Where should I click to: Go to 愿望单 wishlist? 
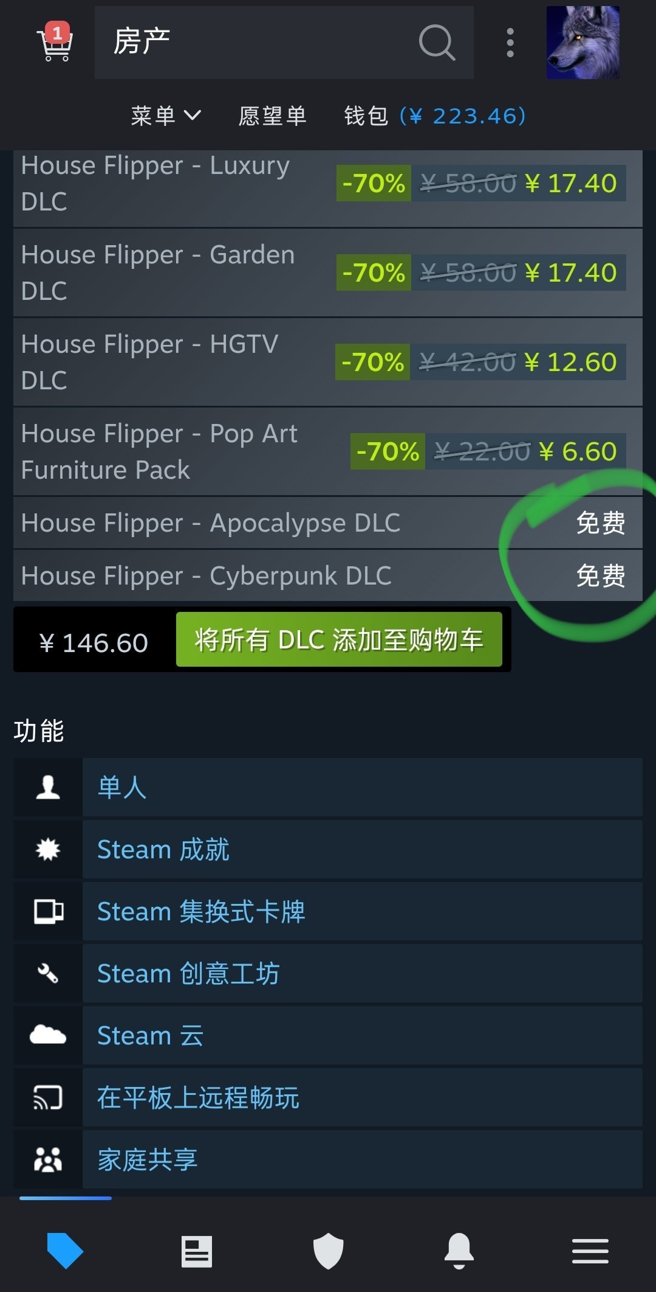[x=272, y=116]
